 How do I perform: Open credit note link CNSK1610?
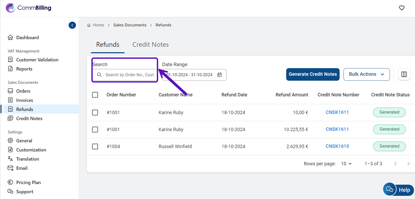pyautogui.click(x=337, y=146)
